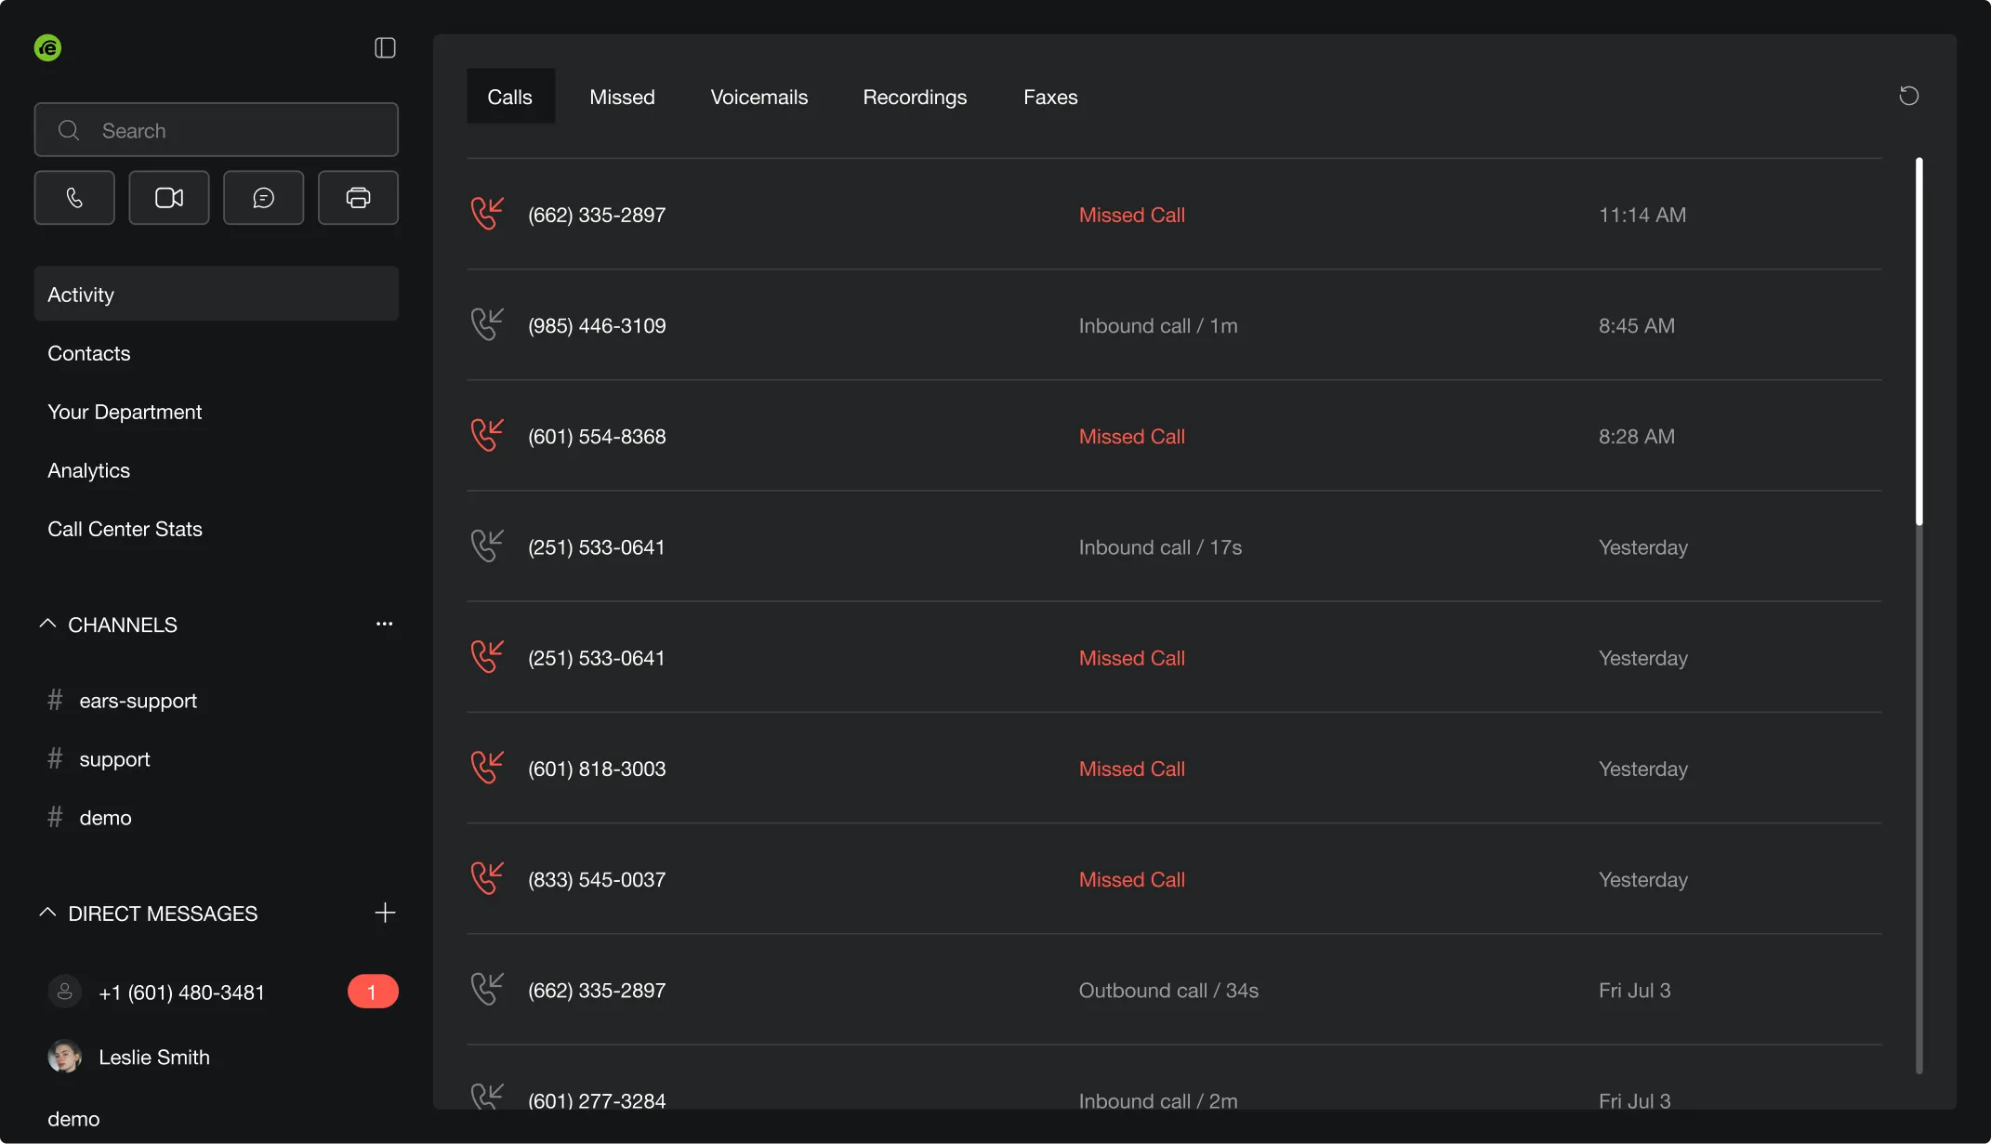The height and width of the screenshot is (1144, 1991).
Task: Start a video meeting with camera icon
Action: (169, 198)
